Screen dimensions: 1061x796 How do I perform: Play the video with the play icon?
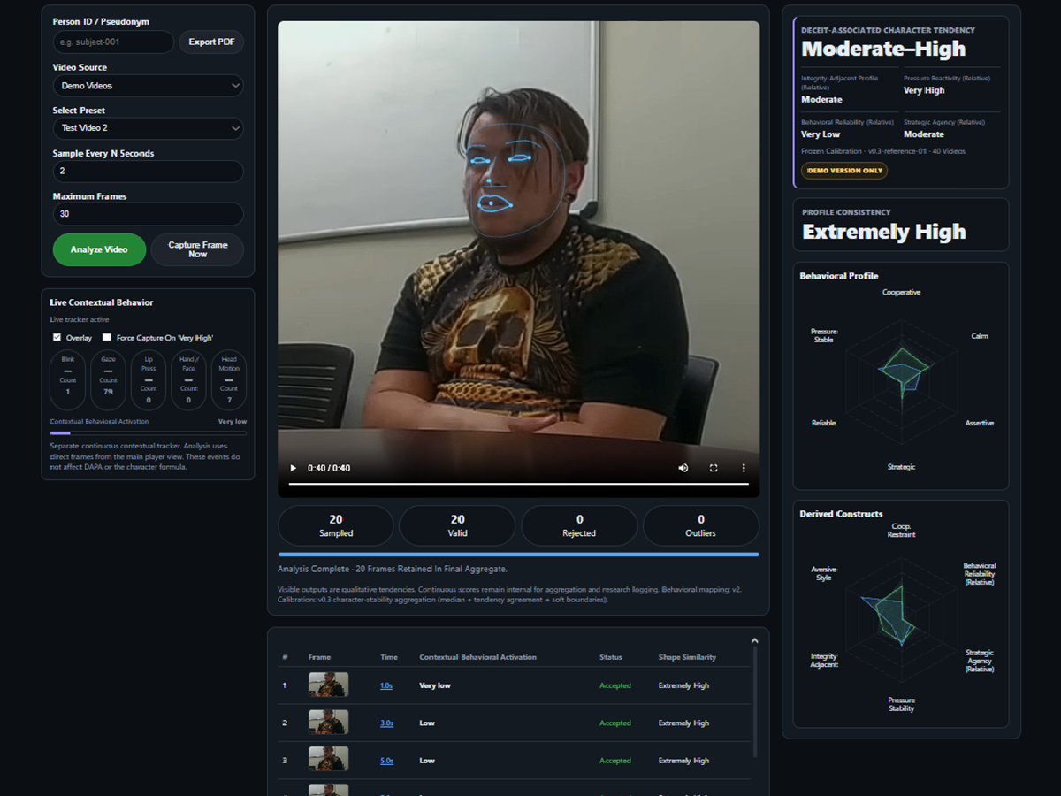tap(294, 468)
